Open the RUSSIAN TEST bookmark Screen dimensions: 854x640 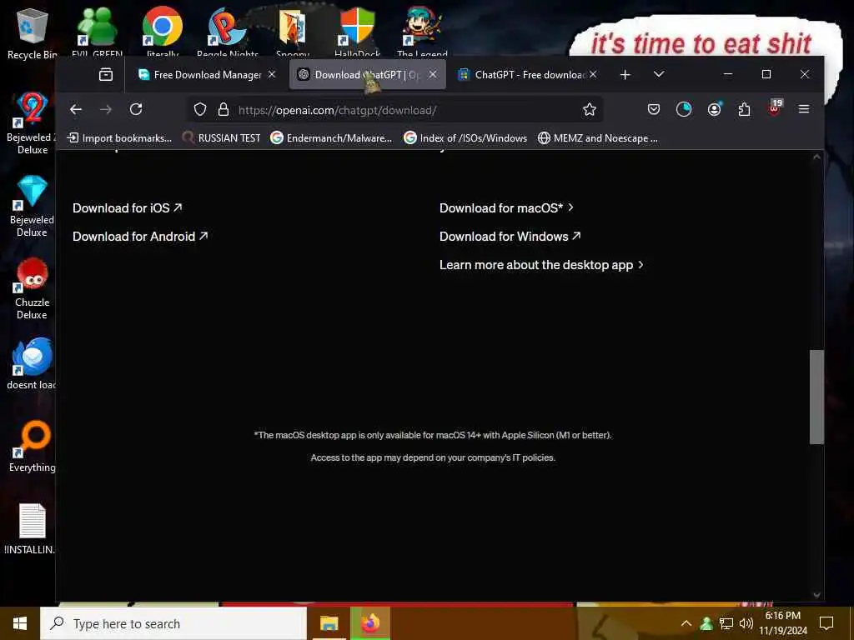click(x=221, y=138)
